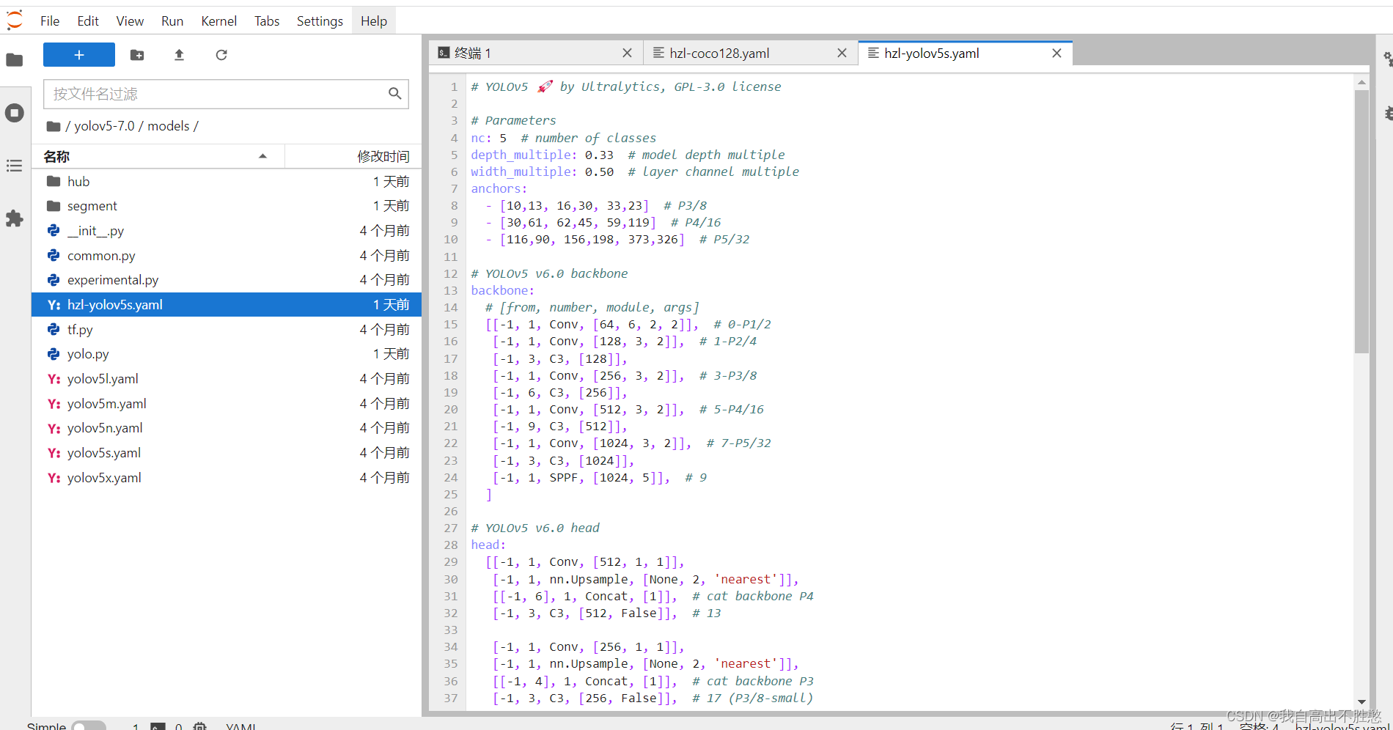The image size is (1393, 730).
Task: Open the Table of Contents sidebar panel
Action: (15, 166)
